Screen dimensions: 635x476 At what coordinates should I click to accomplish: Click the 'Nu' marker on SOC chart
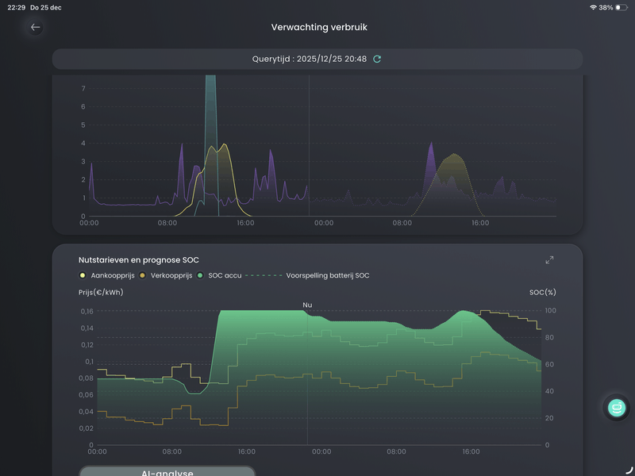[308, 304]
